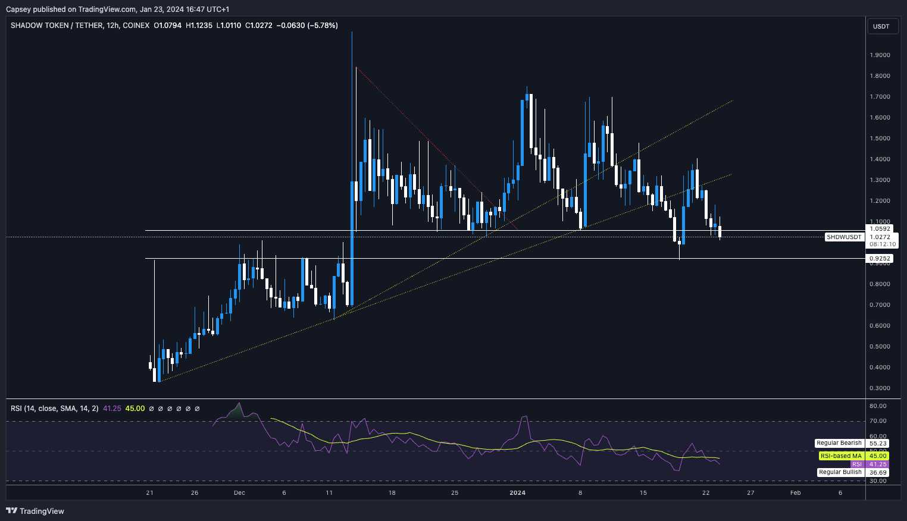Image resolution: width=907 pixels, height=521 pixels.
Task: Click the purple RSI value label
Action: point(856,464)
